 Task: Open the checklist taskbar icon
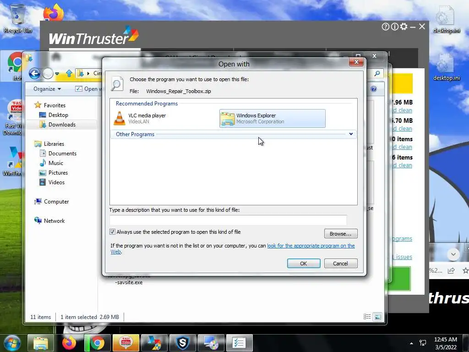point(240,343)
